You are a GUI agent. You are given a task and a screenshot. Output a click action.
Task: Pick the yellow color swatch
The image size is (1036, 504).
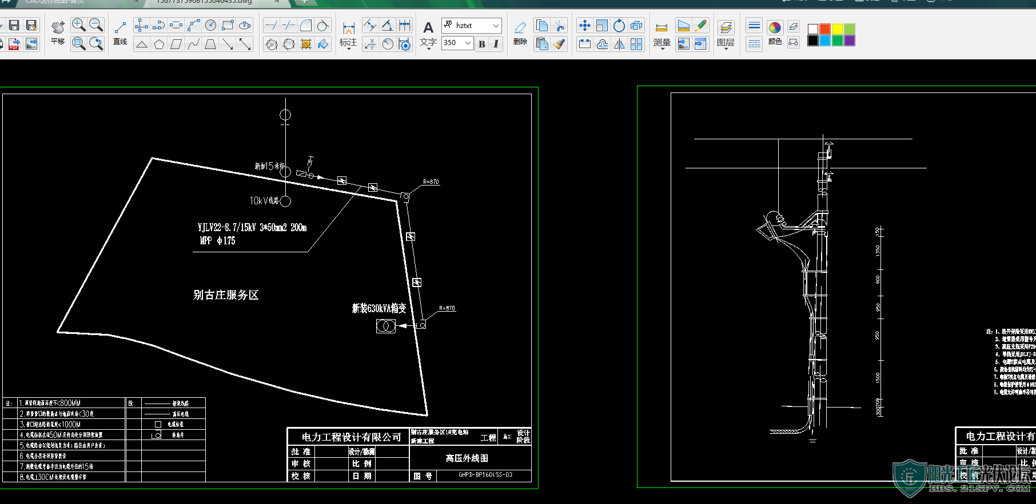tap(838, 29)
